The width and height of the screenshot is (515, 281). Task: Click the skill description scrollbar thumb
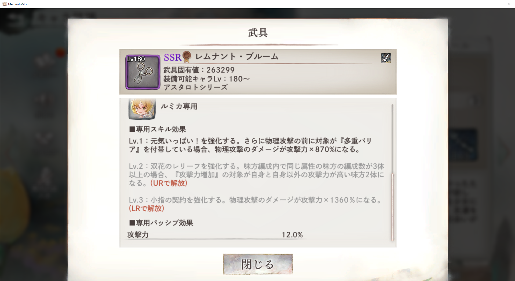point(392,207)
